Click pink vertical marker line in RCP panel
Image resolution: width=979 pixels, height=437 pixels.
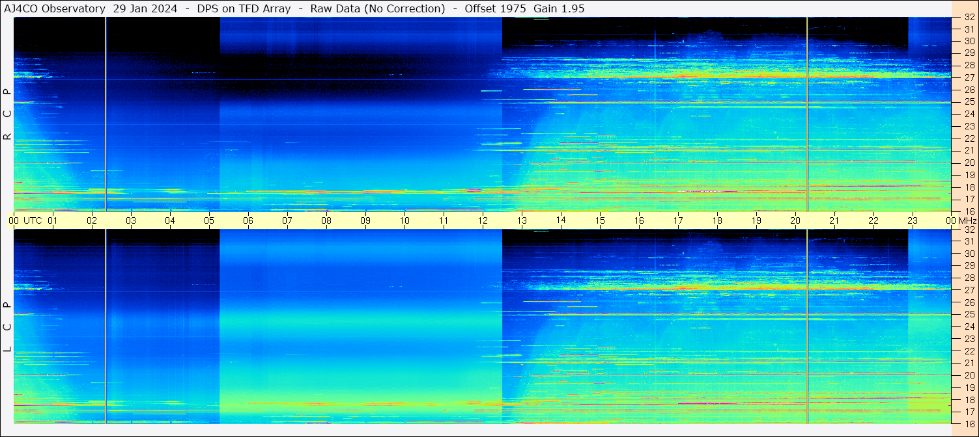(807, 114)
